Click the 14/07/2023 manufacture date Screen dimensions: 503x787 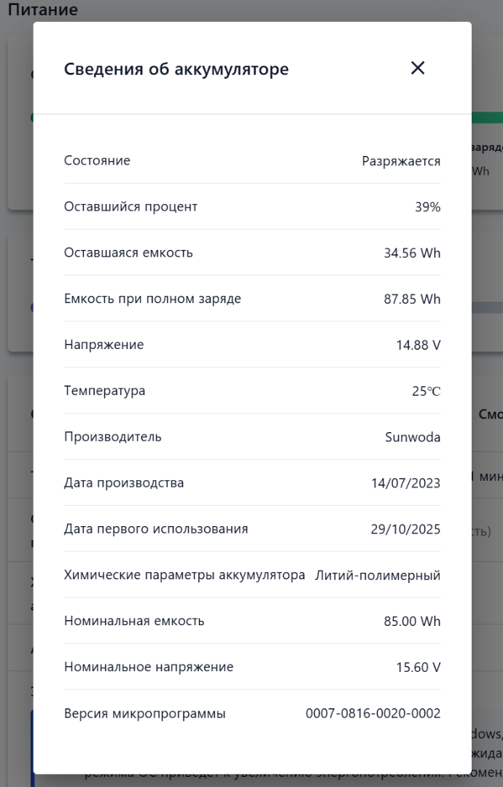pyautogui.click(x=405, y=483)
